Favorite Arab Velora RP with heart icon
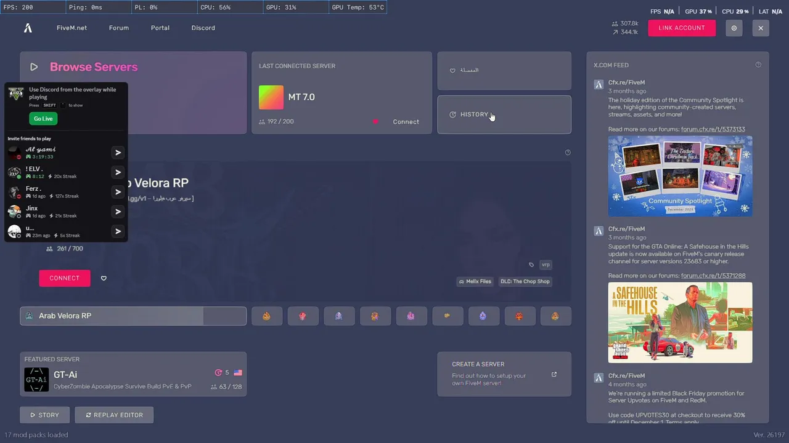 click(x=104, y=278)
